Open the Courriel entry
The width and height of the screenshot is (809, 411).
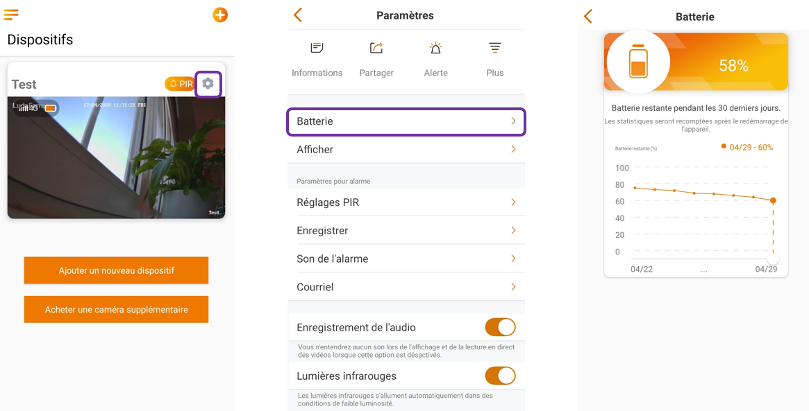406,286
